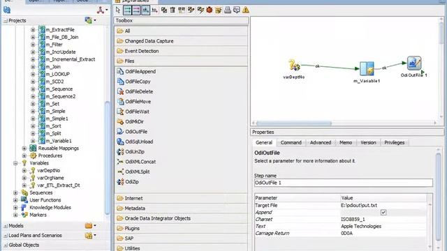
Task: Select the OdiXMLSplit tool
Action: (x=138, y=172)
